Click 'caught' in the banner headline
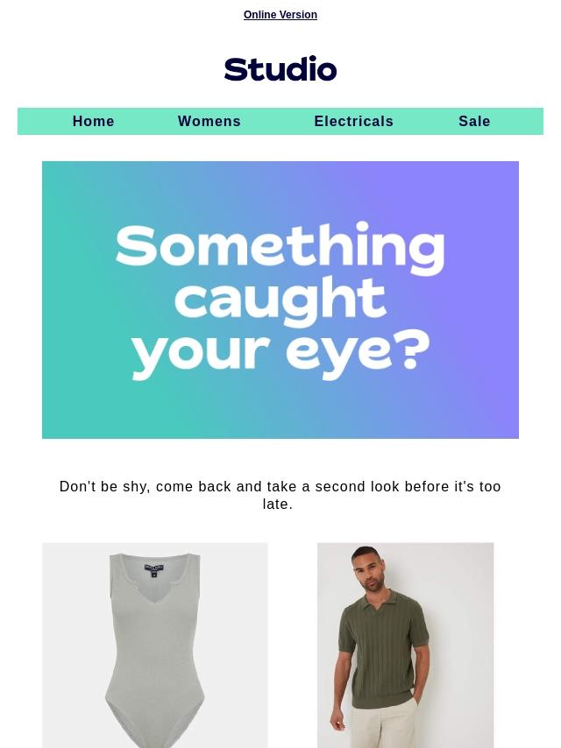561x748 pixels. (x=280, y=300)
